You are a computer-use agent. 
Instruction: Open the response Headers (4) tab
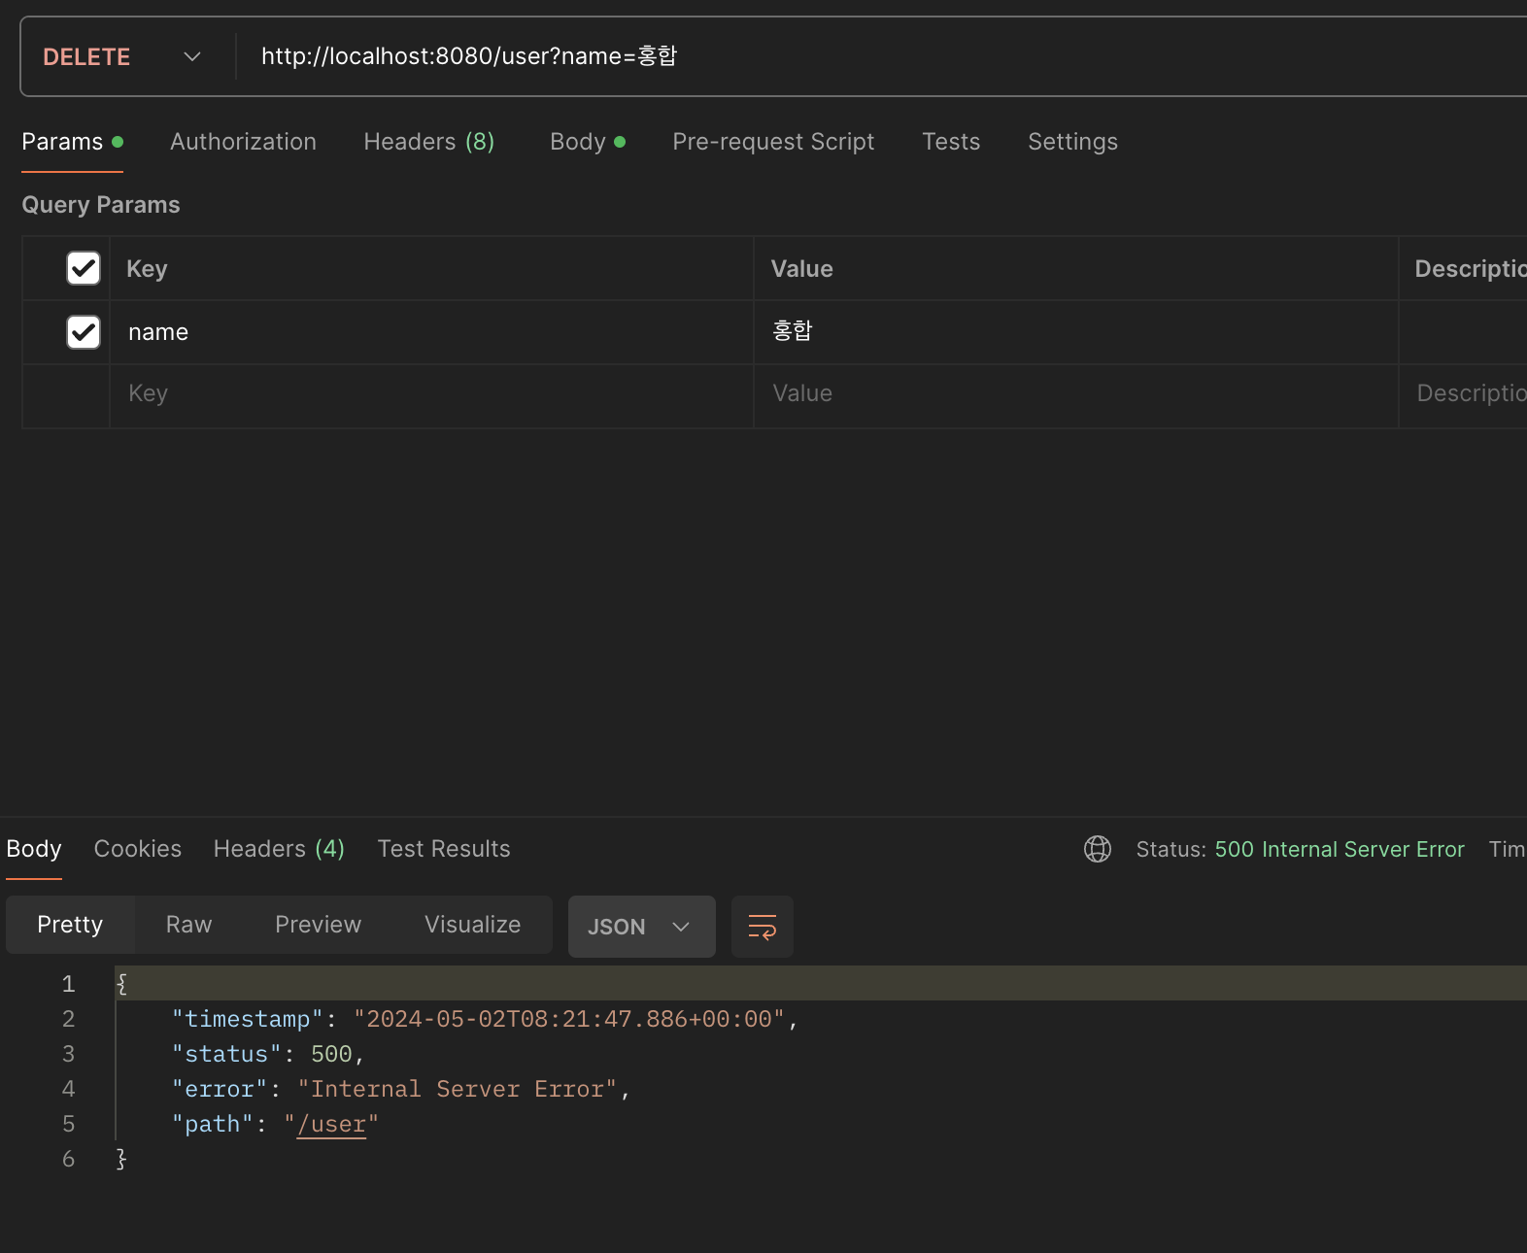[279, 849]
